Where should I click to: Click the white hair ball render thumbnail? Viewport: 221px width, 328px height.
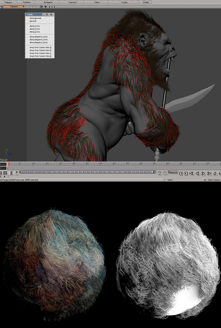click(x=167, y=265)
